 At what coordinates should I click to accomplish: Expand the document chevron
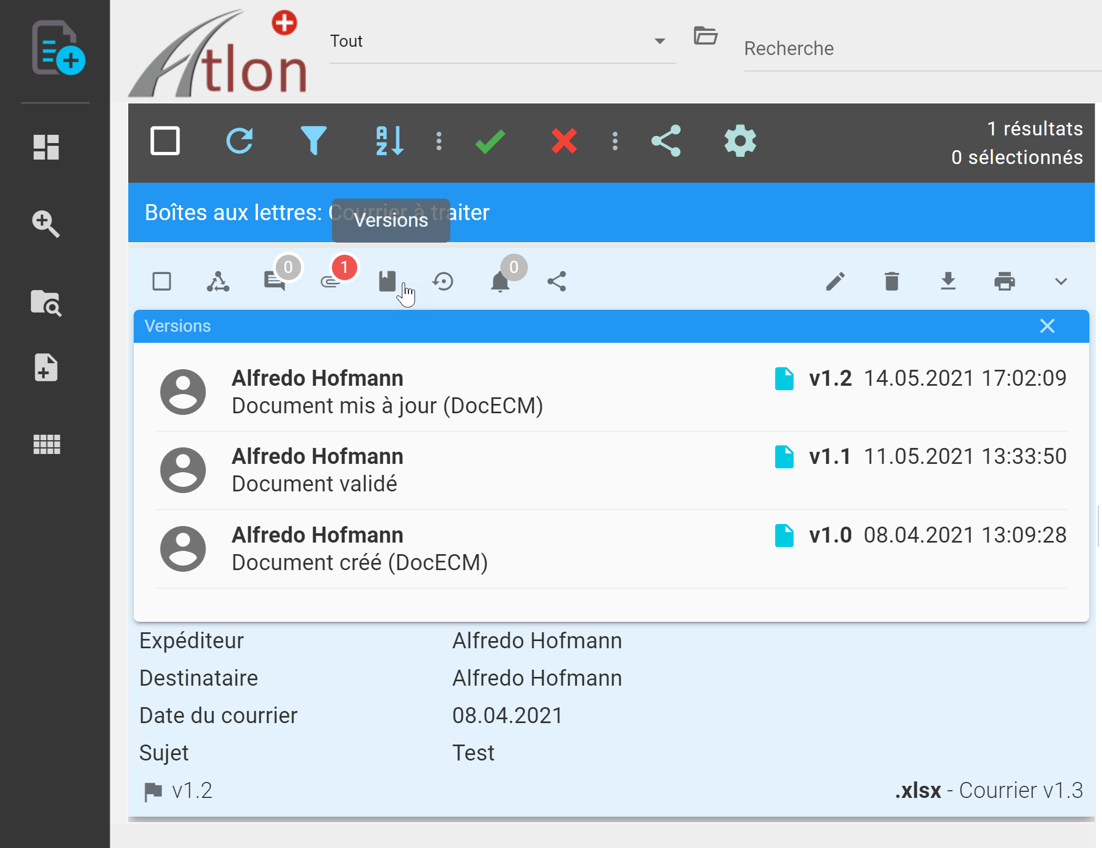pos(1061,281)
